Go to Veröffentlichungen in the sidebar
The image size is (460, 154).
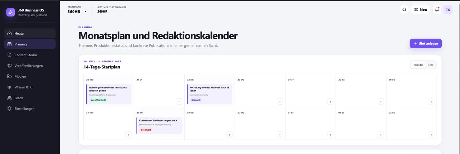tap(30, 66)
